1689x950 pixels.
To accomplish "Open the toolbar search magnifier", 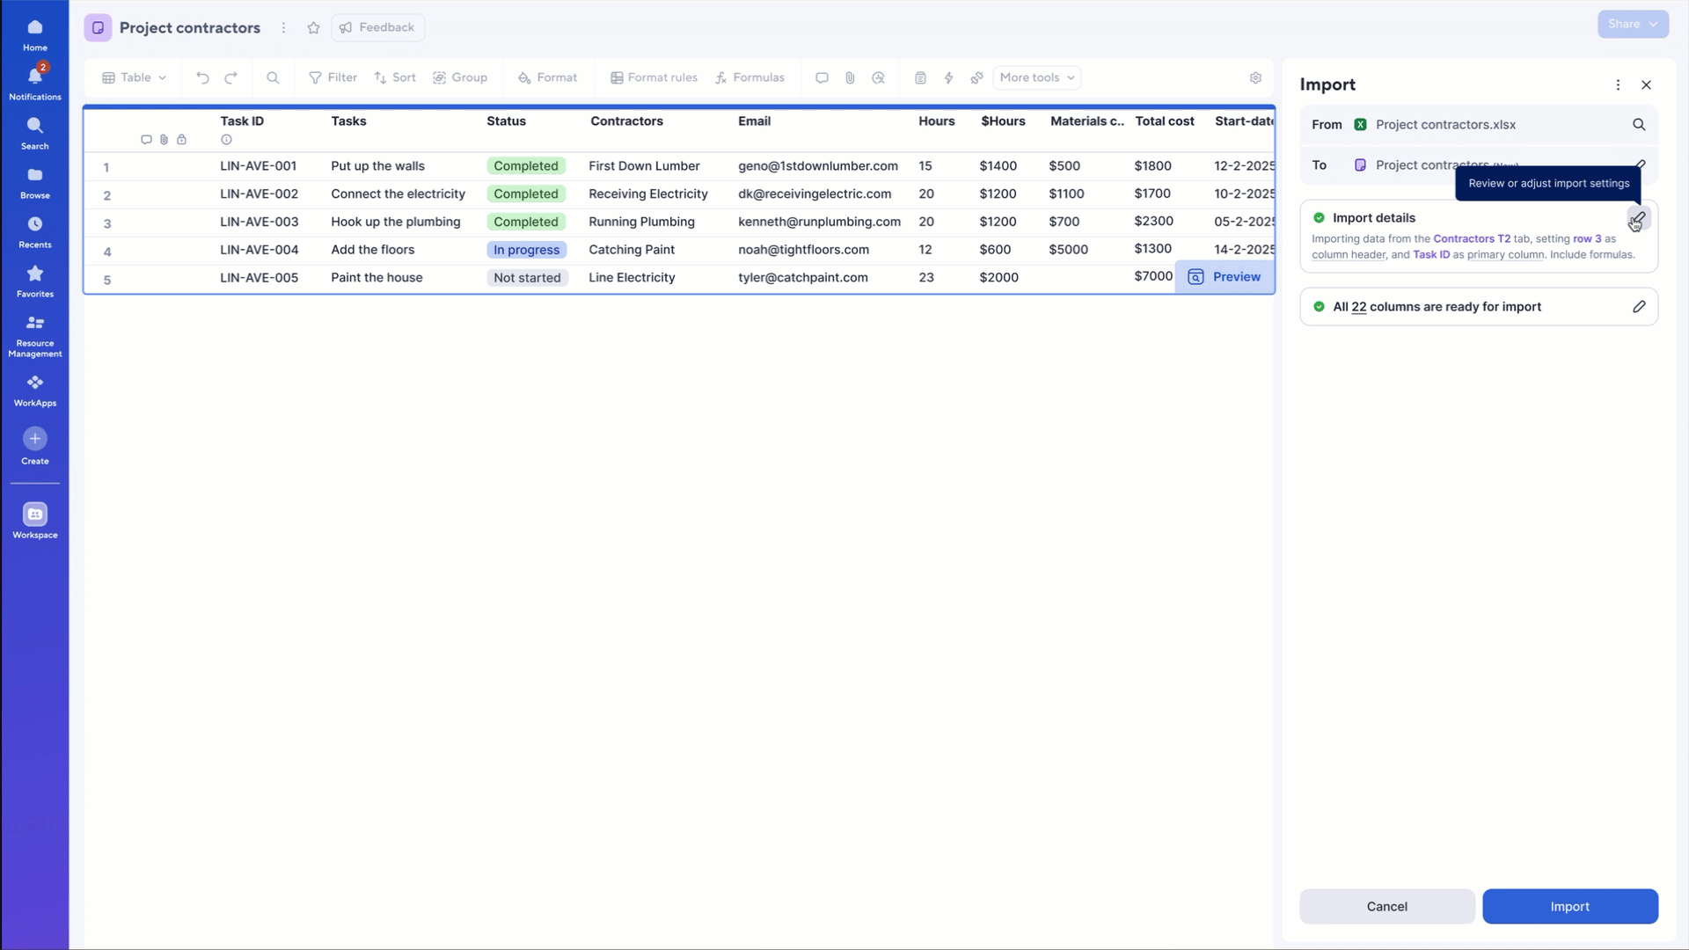I will (x=273, y=77).
